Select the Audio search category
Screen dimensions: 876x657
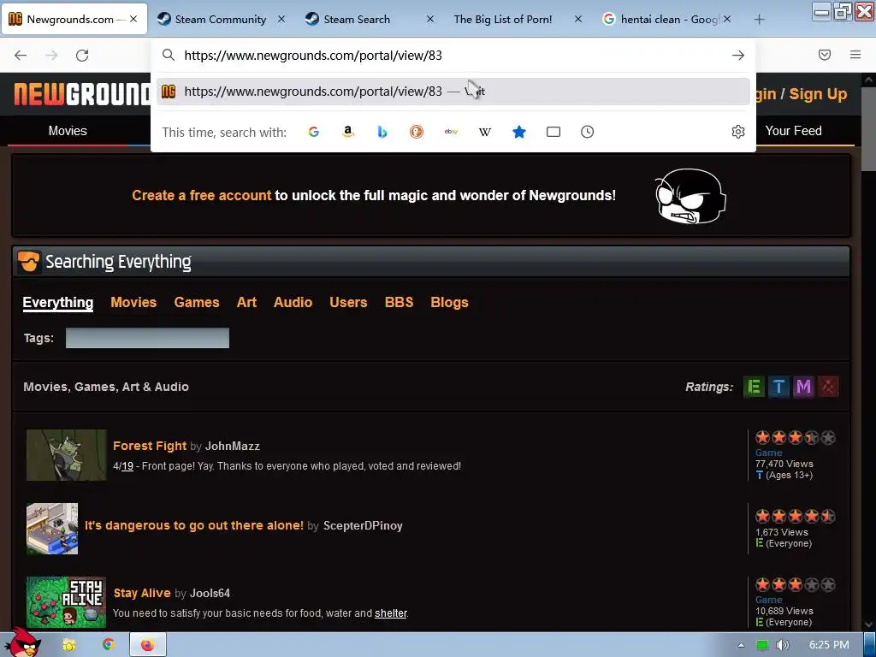tap(293, 302)
